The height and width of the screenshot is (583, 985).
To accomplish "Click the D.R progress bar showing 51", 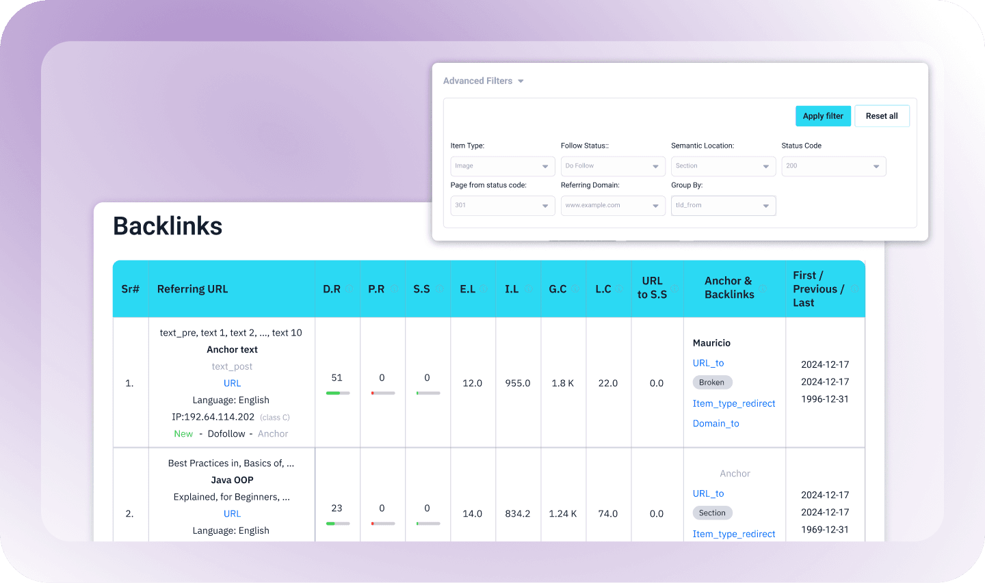I will (x=338, y=393).
